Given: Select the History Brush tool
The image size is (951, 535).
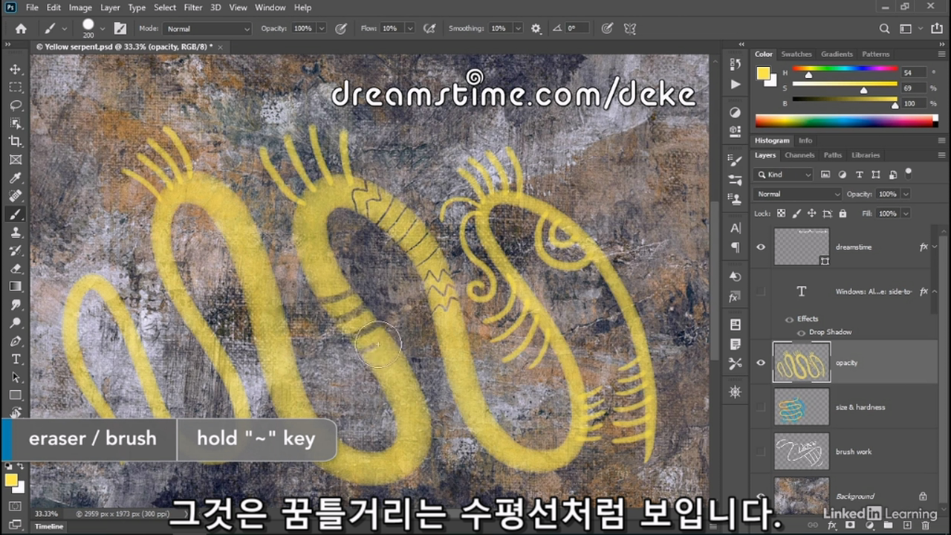Looking at the screenshot, I should pyautogui.click(x=16, y=250).
